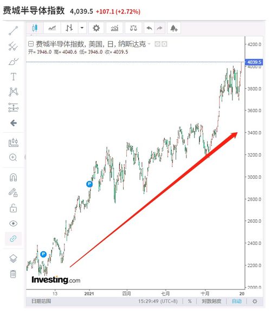271x311 pixels.
Task: Click the 七月 time axis label
Action: (x=165, y=294)
